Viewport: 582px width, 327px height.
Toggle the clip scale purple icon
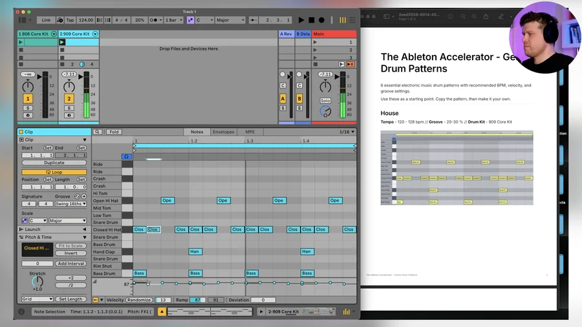pyautogui.click(x=25, y=220)
